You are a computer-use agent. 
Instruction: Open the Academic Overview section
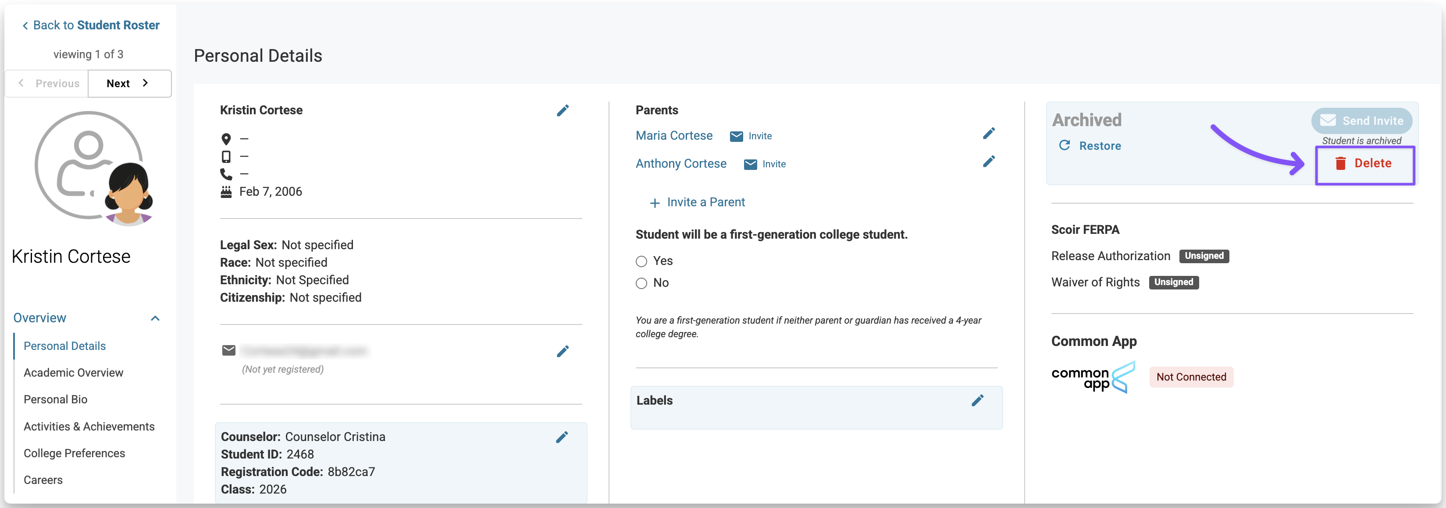pyautogui.click(x=73, y=373)
